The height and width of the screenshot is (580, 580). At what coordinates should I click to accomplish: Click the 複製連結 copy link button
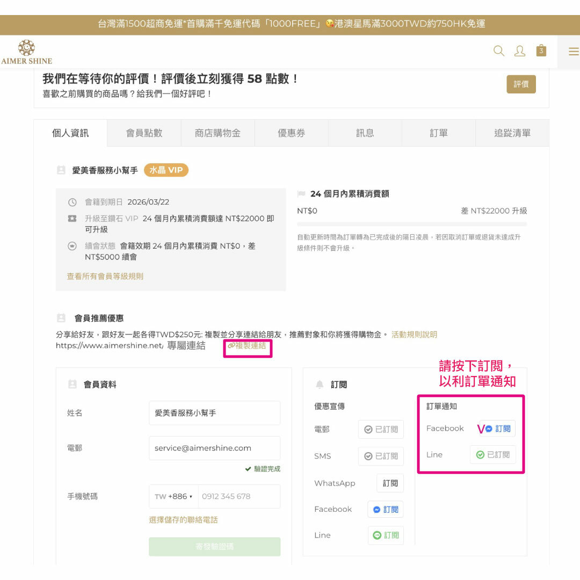(247, 346)
